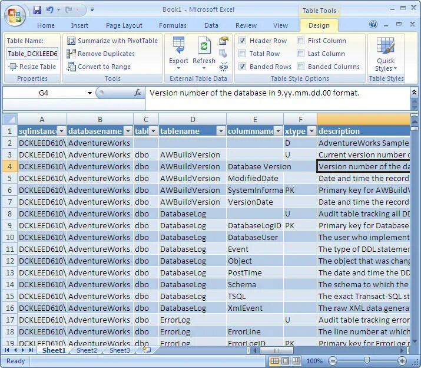The height and width of the screenshot is (368, 421).
Task: Open Customize Quick Access Toolbar menu
Action: point(92,10)
